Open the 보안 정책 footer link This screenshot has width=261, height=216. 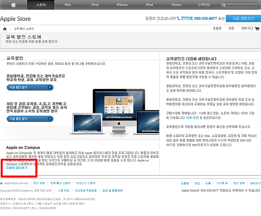point(239,183)
